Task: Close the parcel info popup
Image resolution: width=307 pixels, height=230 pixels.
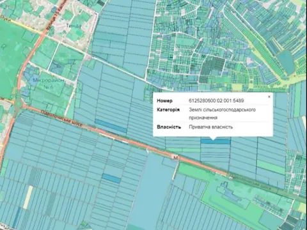Action: [x=269, y=96]
